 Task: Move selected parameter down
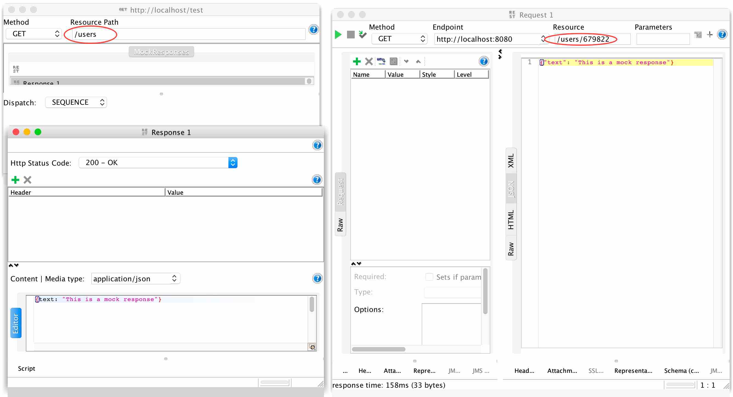click(406, 61)
